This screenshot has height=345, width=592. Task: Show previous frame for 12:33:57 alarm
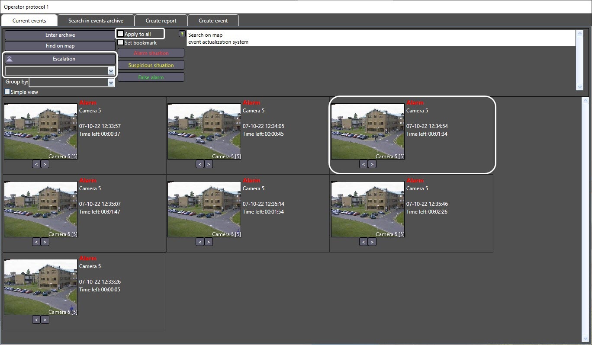click(x=36, y=164)
